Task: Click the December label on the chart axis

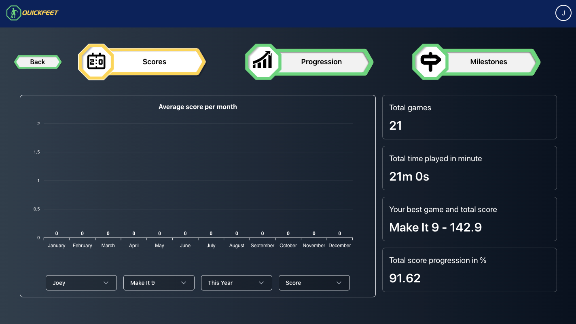Action: pyautogui.click(x=340, y=246)
